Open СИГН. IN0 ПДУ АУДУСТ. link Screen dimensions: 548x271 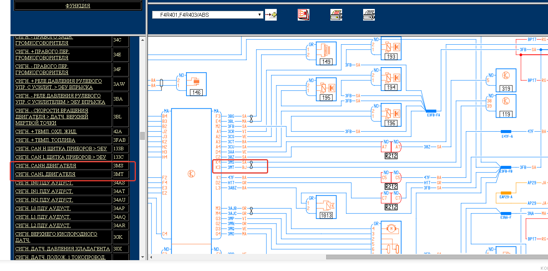(x=44, y=183)
